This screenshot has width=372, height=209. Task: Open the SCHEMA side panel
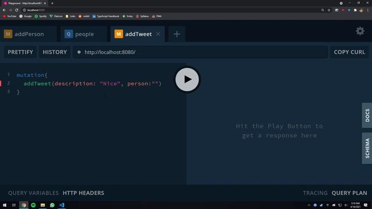click(x=367, y=148)
